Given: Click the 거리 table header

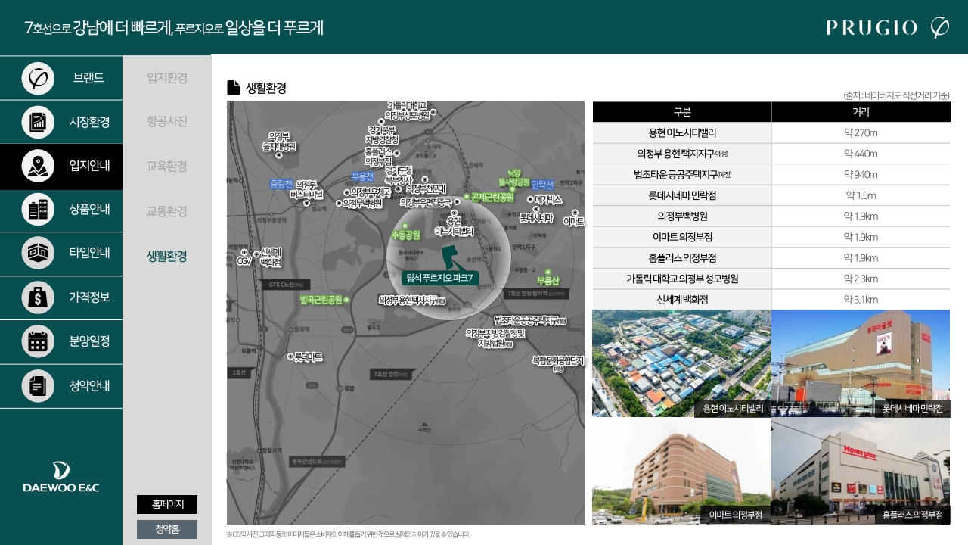Looking at the screenshot, I should (x=861, y=112).
